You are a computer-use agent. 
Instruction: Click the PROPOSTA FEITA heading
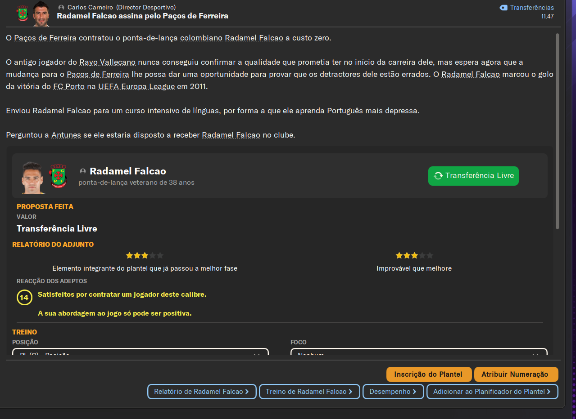point(45,207)
